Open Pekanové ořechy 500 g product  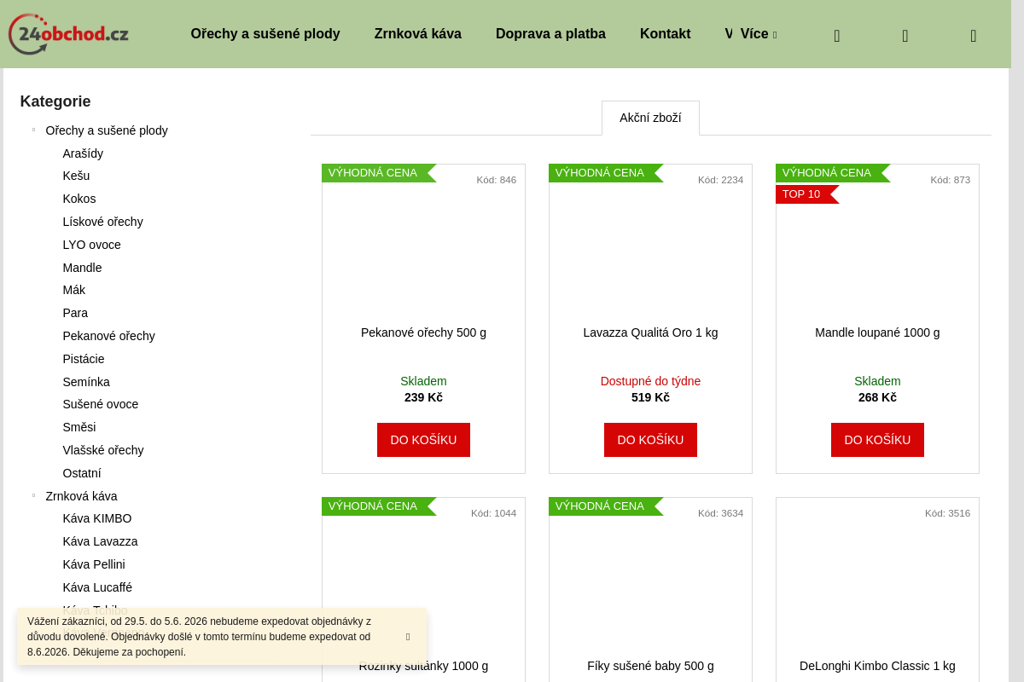tap(423, 332)
